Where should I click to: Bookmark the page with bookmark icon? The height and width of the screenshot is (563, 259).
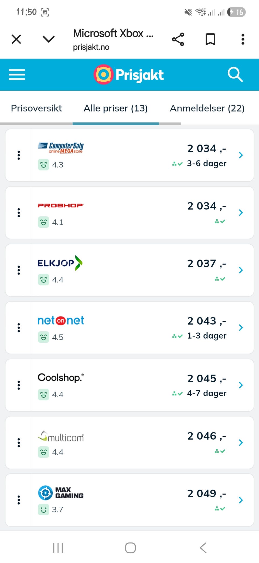pos(210,40)
